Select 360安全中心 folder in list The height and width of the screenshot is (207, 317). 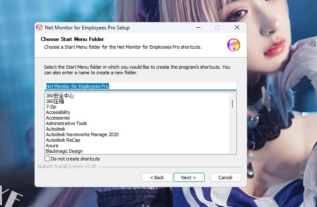click(60, 96)
